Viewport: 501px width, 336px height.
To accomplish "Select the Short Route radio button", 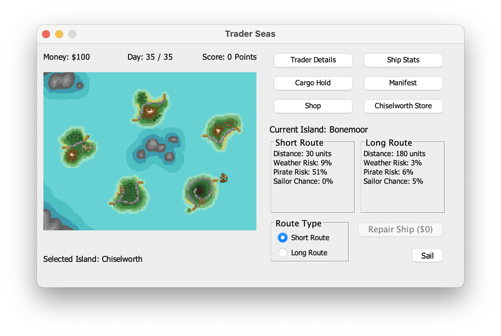I will [282, 238].
